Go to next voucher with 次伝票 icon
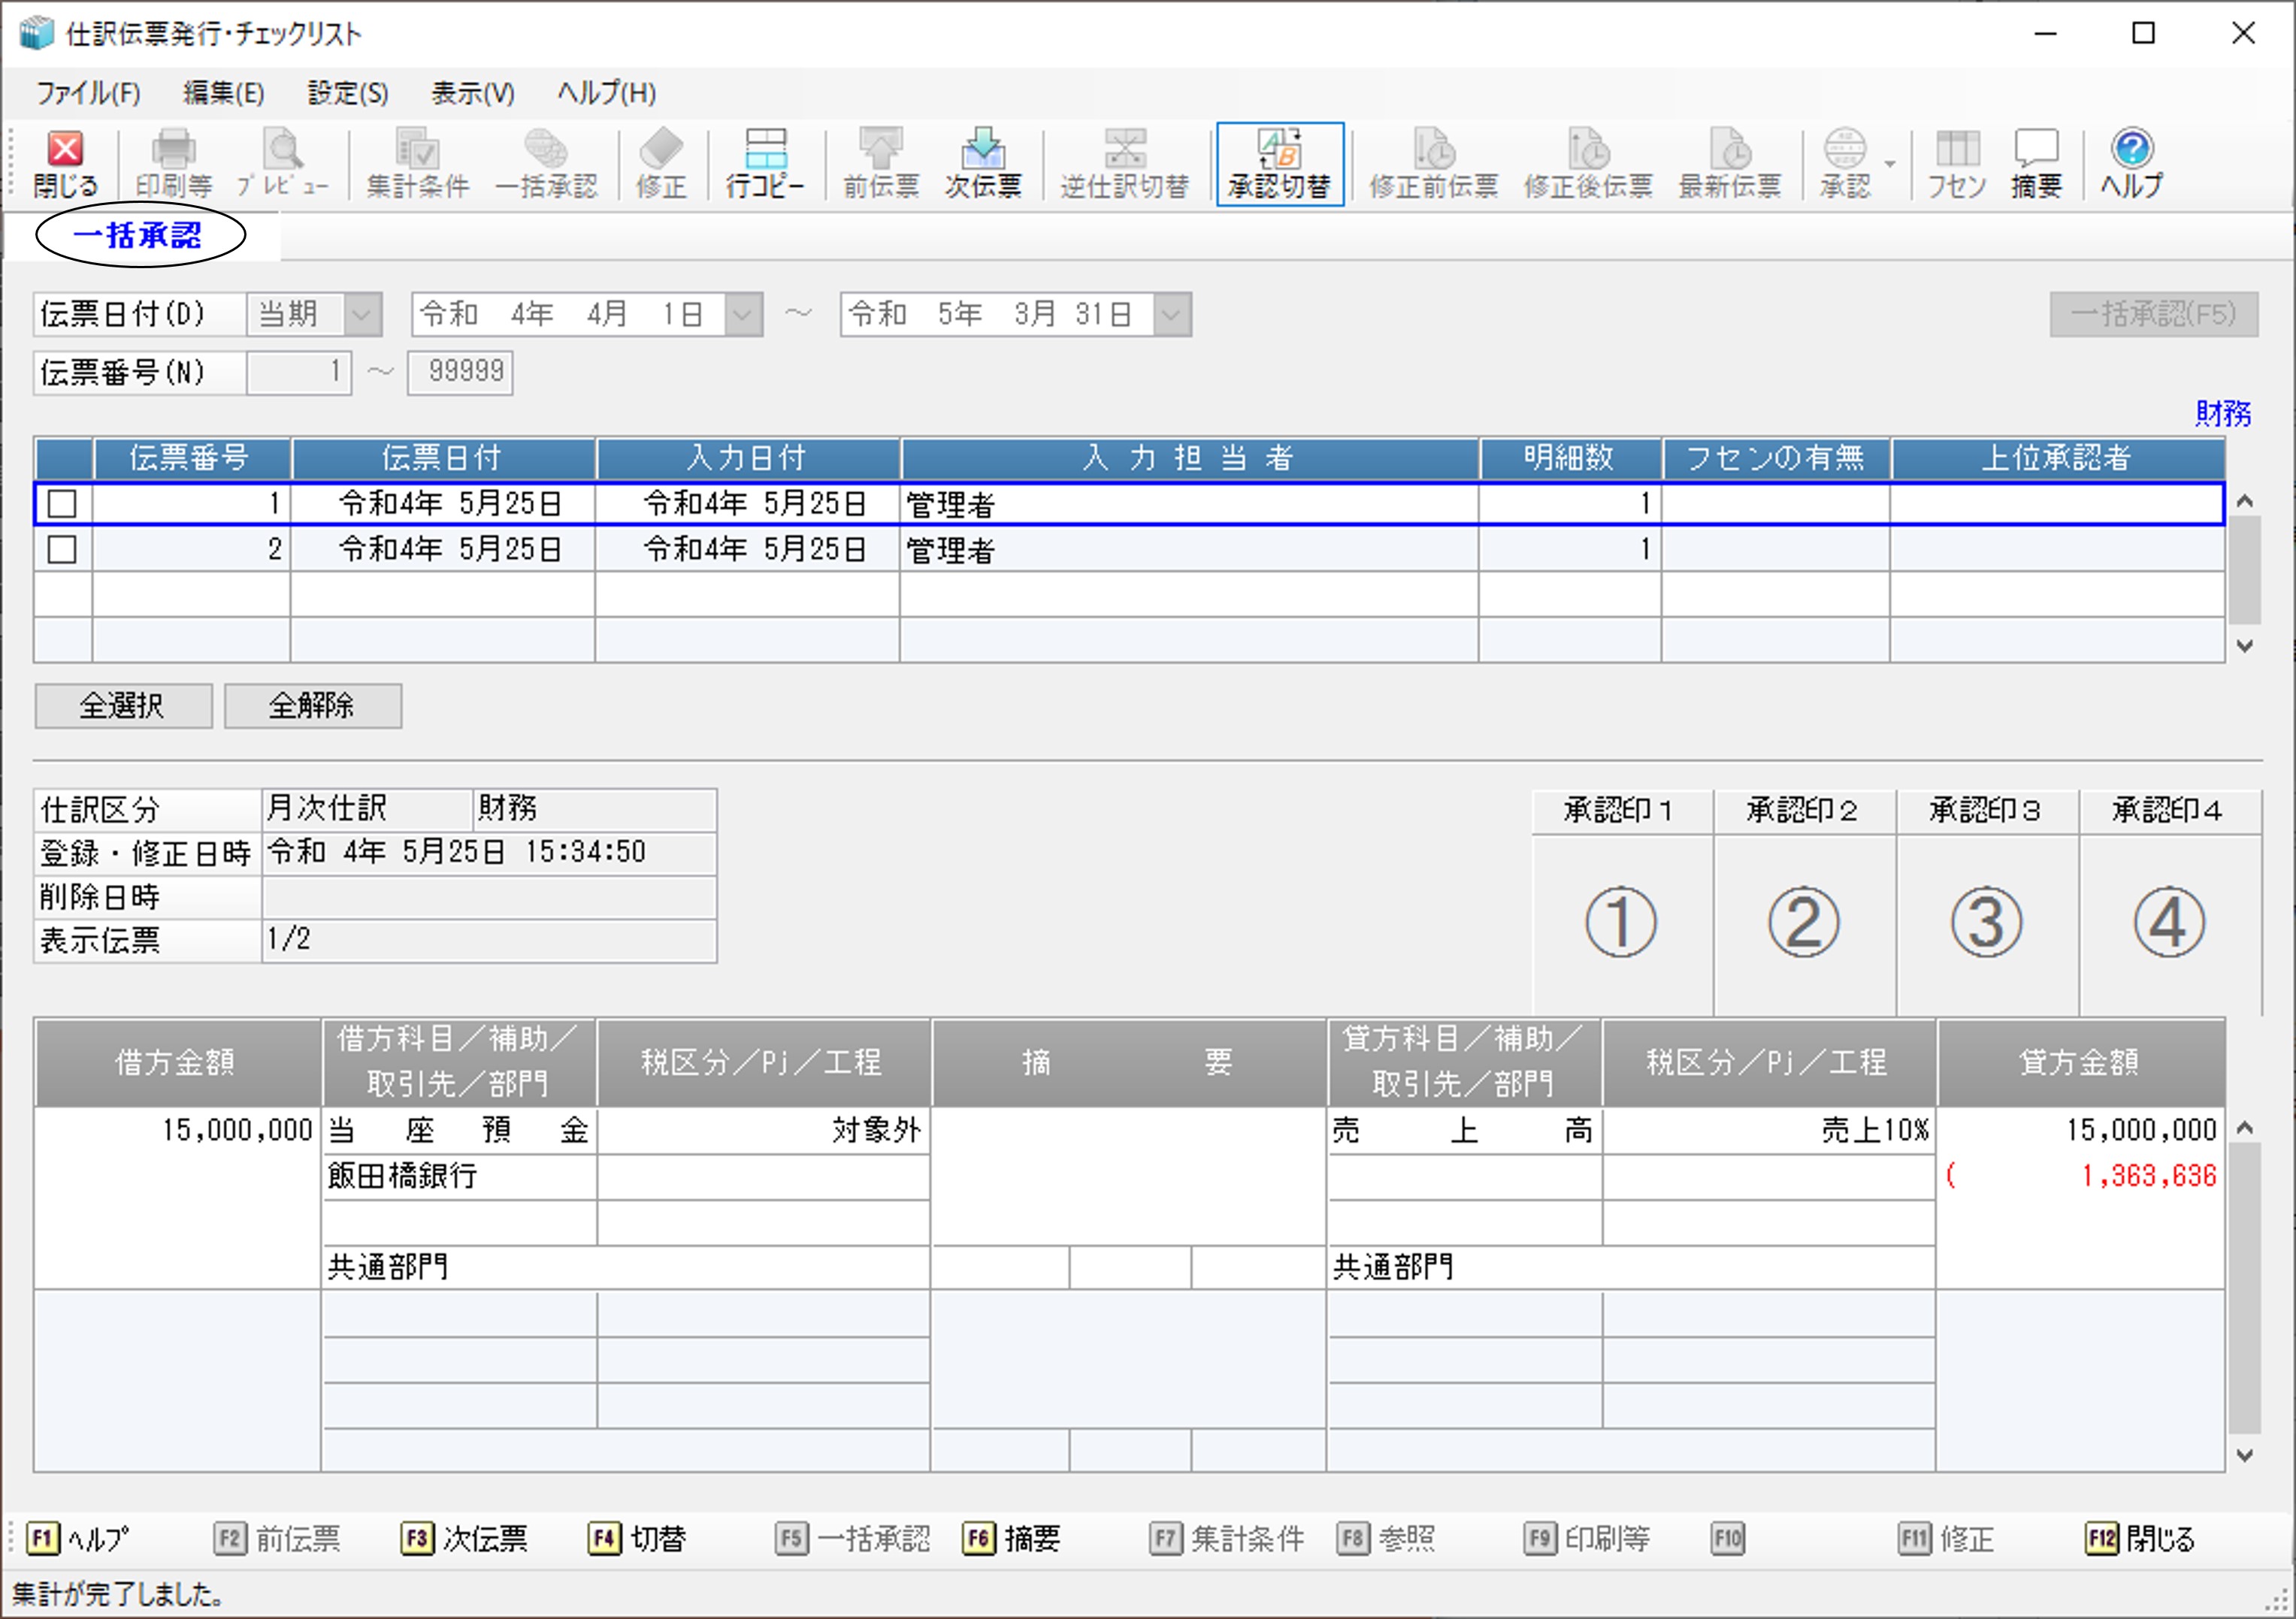 (x=983, y=164)
